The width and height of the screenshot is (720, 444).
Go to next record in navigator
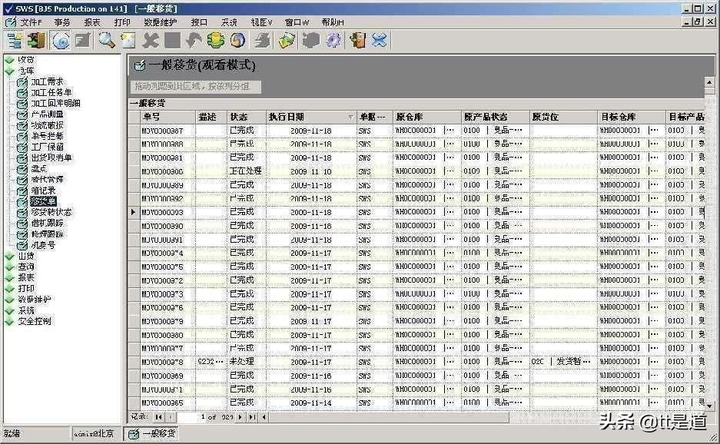(241, 417)
